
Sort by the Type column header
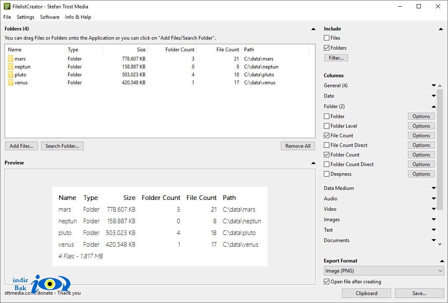[x=84, y=50]
